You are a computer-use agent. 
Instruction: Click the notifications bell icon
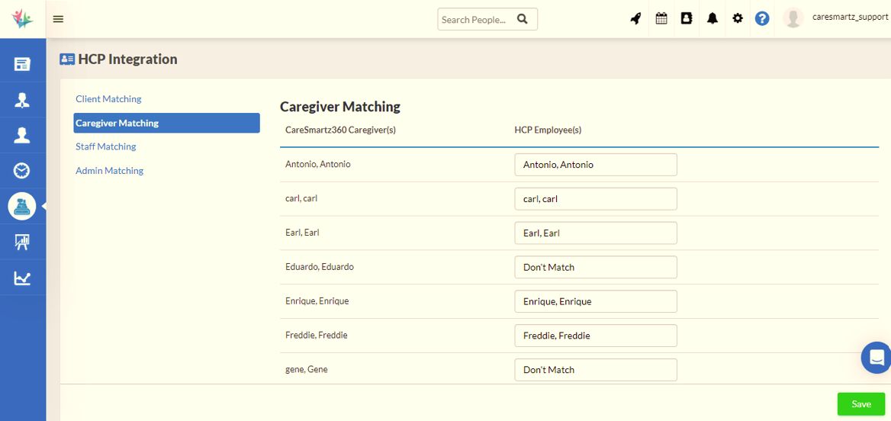[712, 19]
